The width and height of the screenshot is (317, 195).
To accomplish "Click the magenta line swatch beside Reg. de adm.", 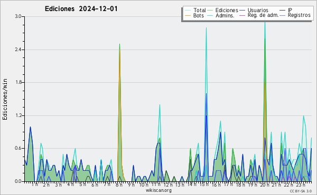I will point(242,15).
